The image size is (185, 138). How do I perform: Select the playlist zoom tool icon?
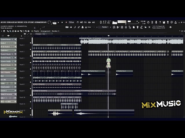click(x=26, y=31)
